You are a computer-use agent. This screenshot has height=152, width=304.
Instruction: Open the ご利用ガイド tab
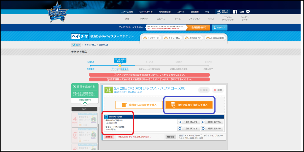tap(193, 38)
